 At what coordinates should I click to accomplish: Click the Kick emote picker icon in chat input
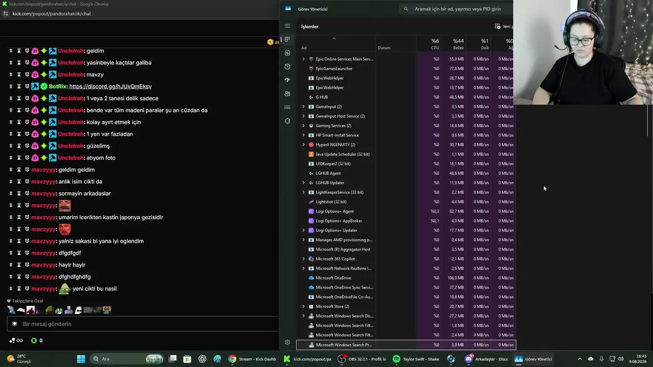click(x=15, y=324)
